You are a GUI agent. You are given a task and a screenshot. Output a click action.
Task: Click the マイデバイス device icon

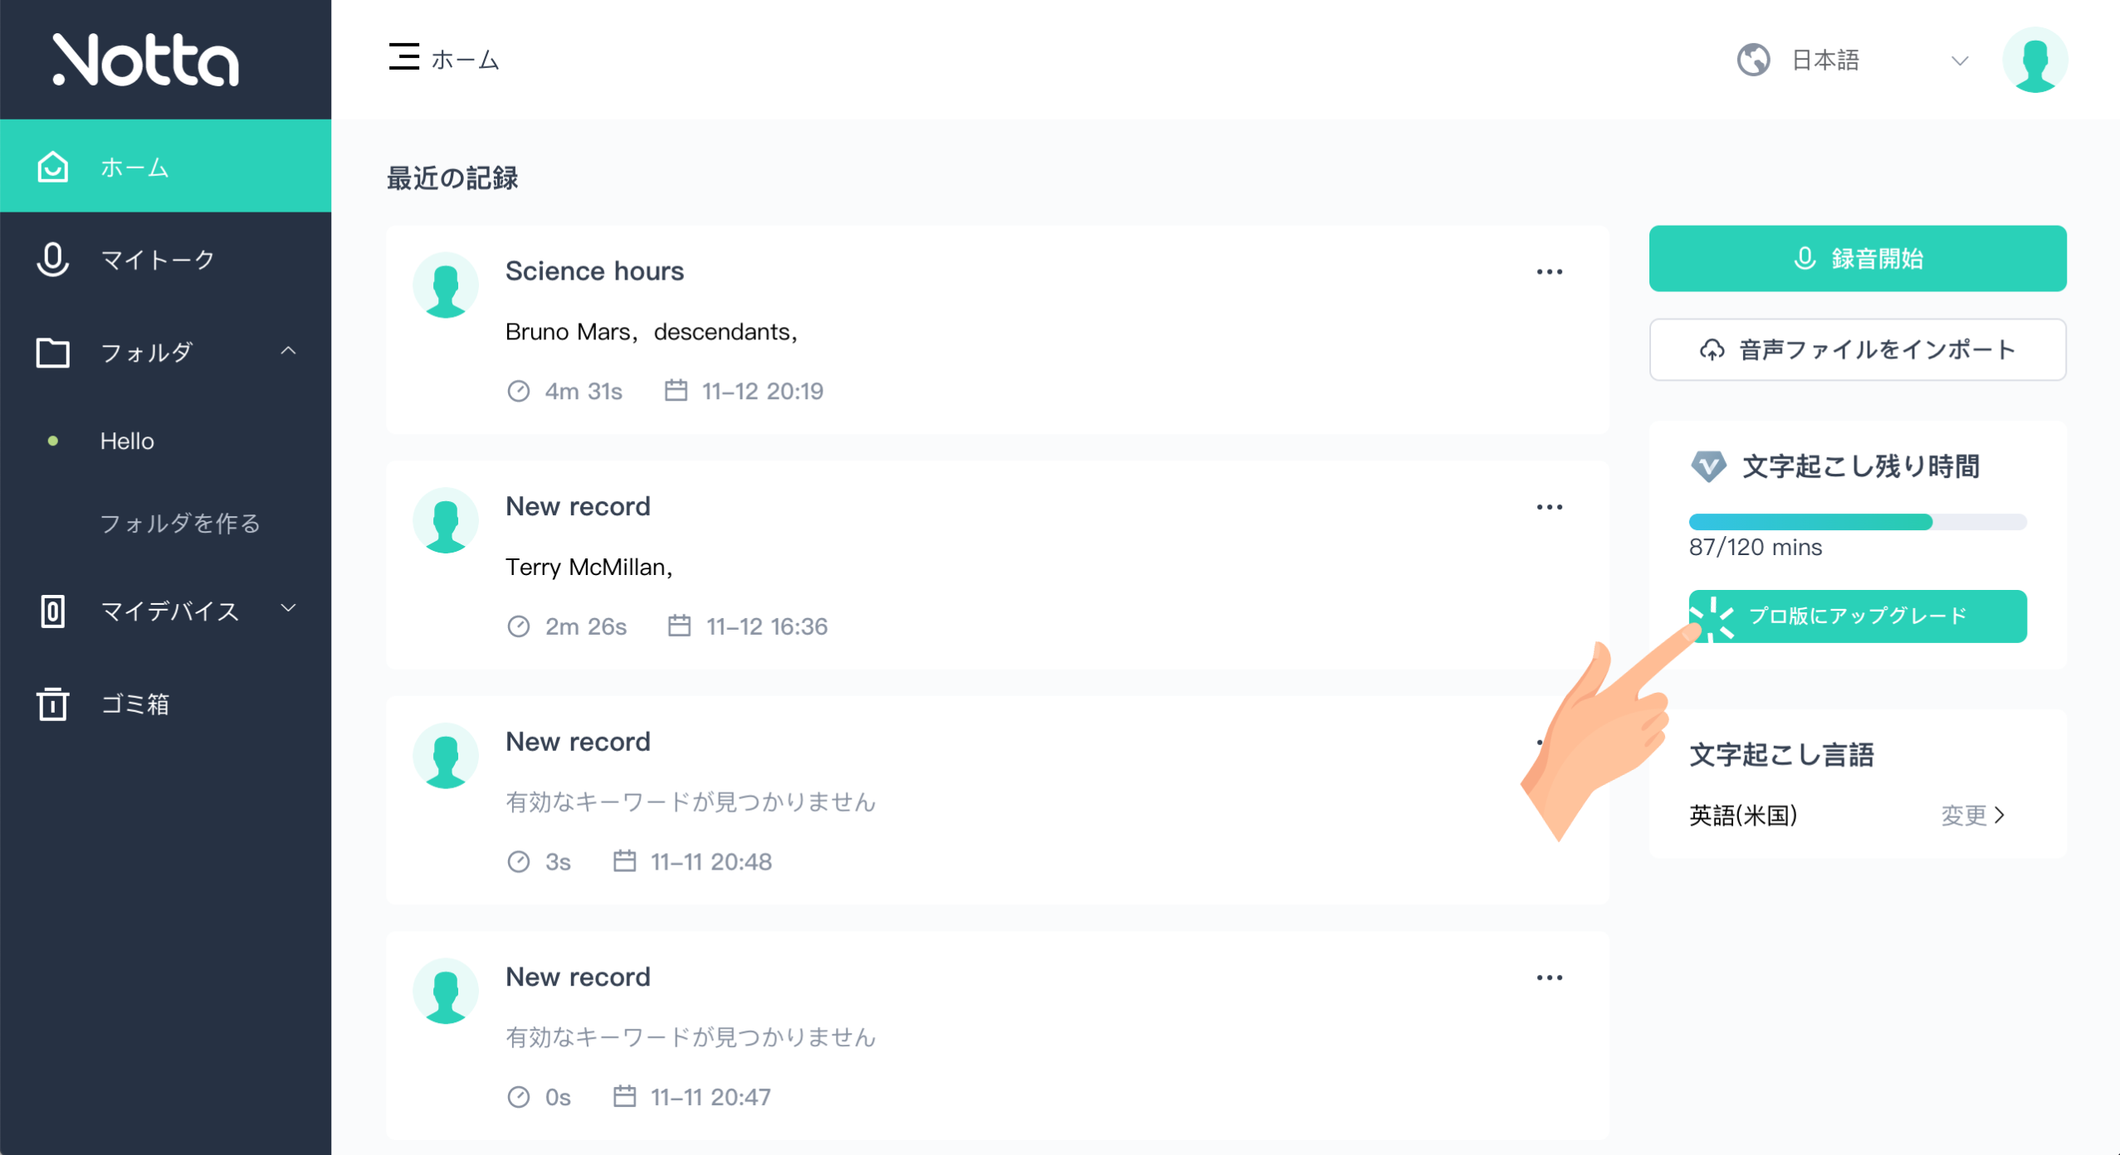51,611
